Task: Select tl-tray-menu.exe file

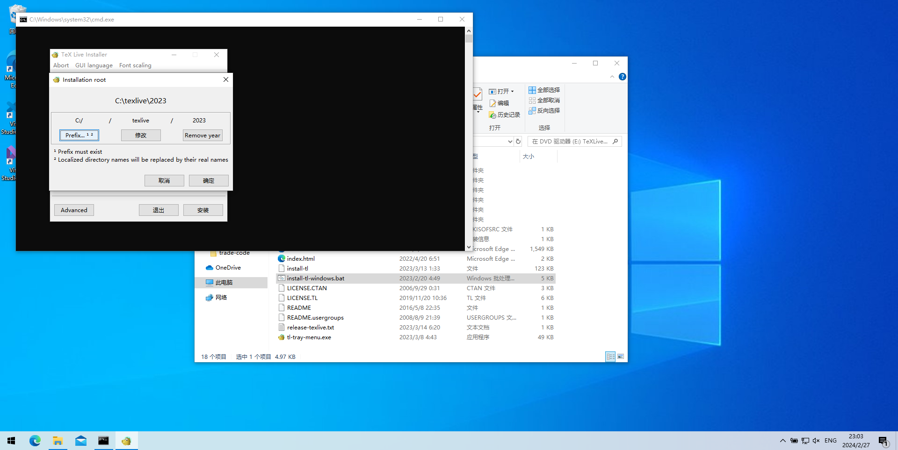Action: pyautogui.click(x=309, y=337)
